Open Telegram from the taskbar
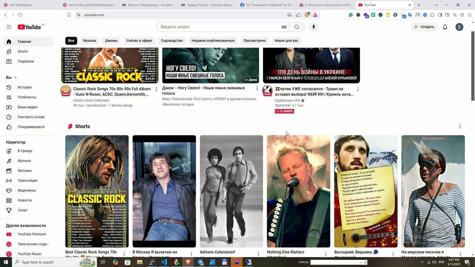The width and height of the screenshot is (475, 267). (200, 262)
